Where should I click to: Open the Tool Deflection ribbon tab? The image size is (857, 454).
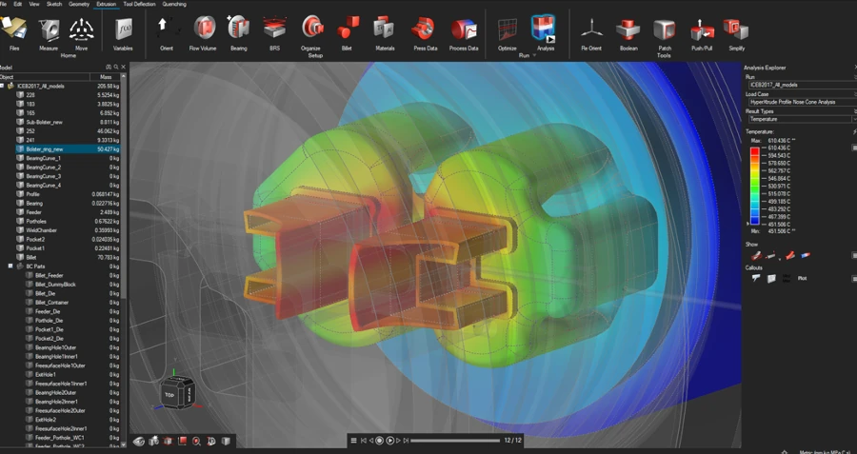click(139, 4)
